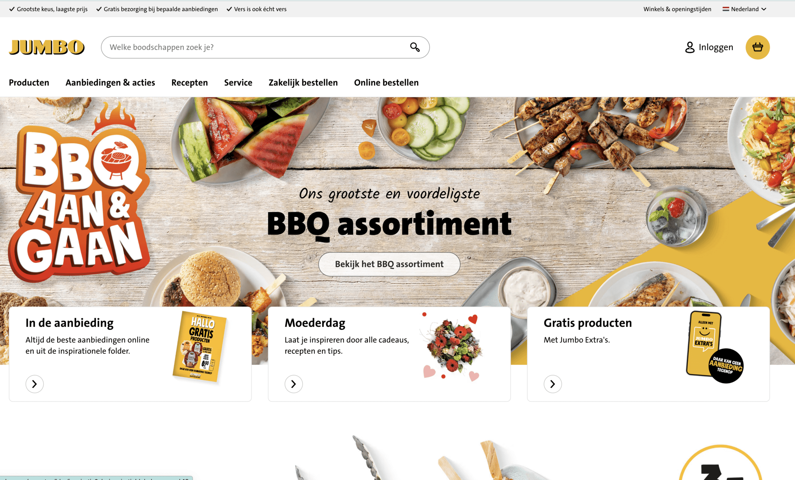The width and height of the screenshot is (795, 480).
Task: Click the Netherlands flag icon
Action: (x=726, y=9)
